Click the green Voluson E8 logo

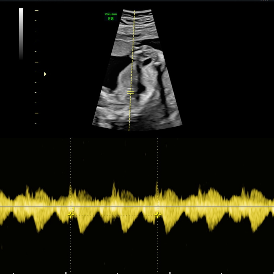point(111,16)
